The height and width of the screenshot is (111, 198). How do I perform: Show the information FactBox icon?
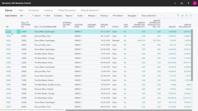[187, 16]
